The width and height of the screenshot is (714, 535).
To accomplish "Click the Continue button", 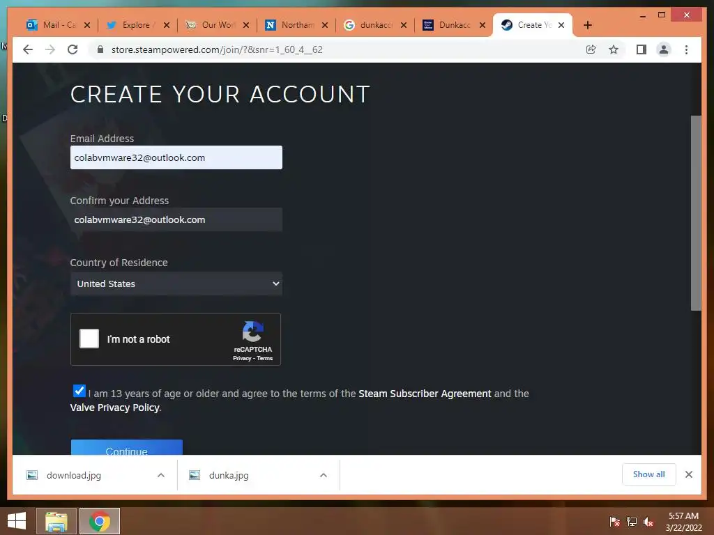I will (x=127, y=447).
